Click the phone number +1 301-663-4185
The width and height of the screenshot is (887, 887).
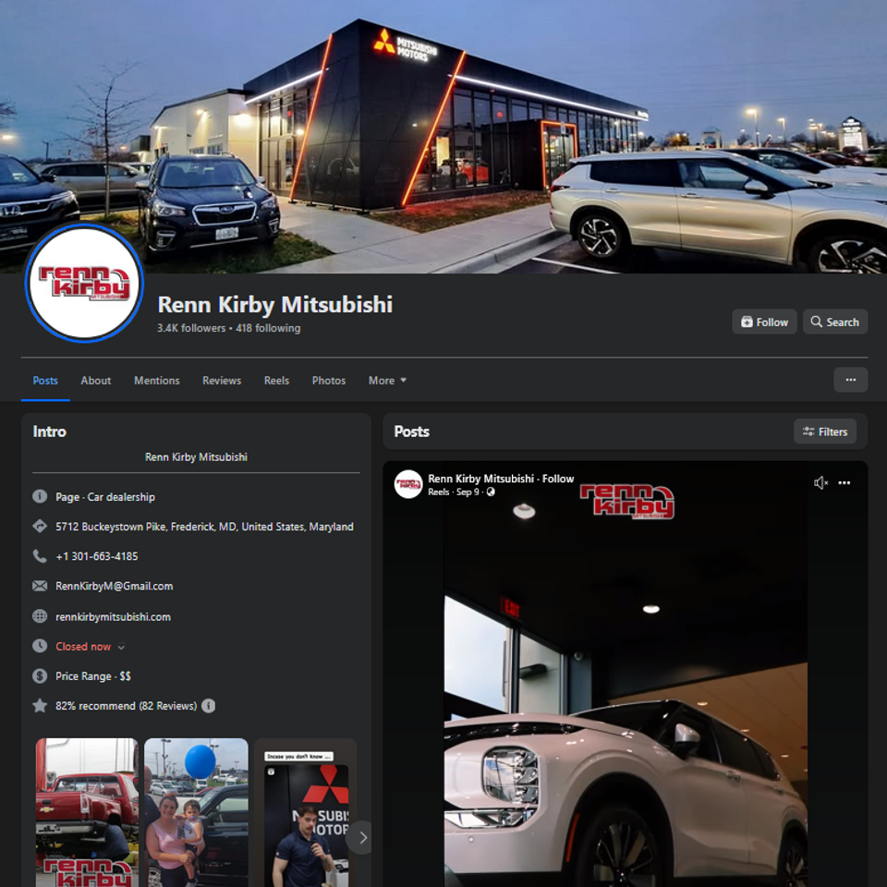[x=97, y=556]
